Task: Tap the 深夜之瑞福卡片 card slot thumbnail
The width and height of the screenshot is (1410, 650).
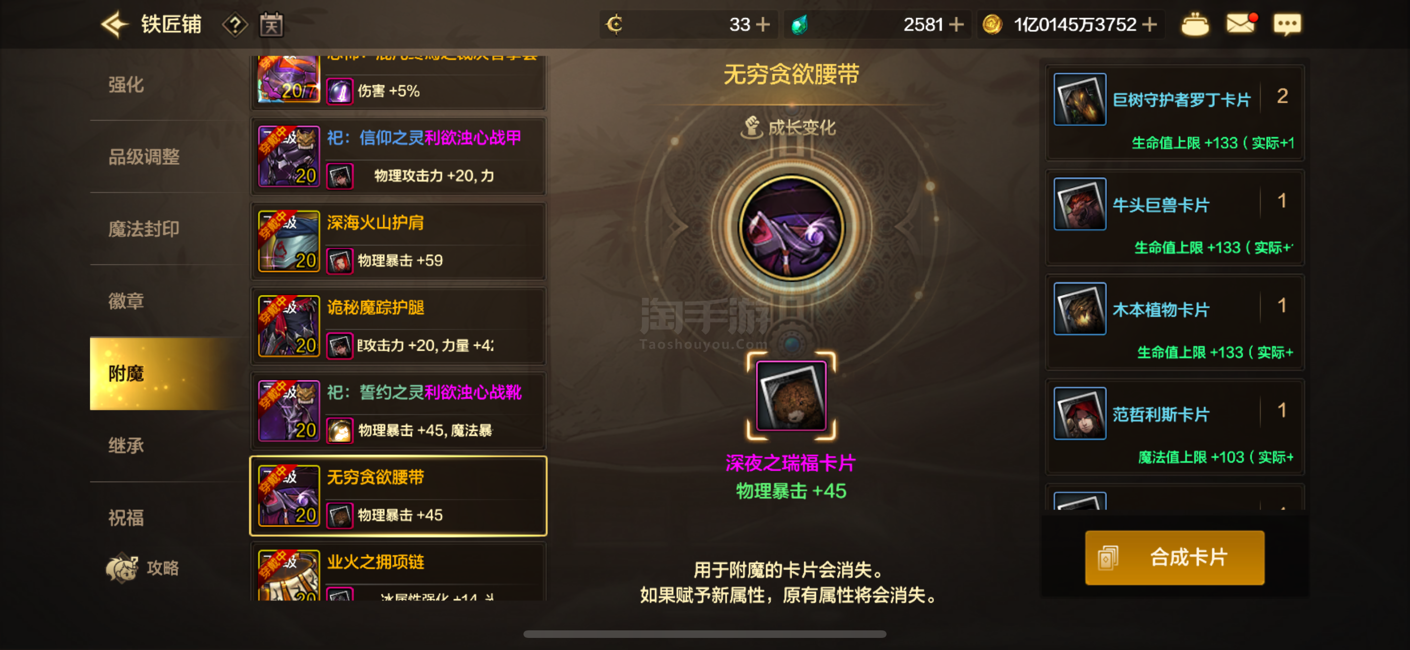Action: click(x=791, y=396)
